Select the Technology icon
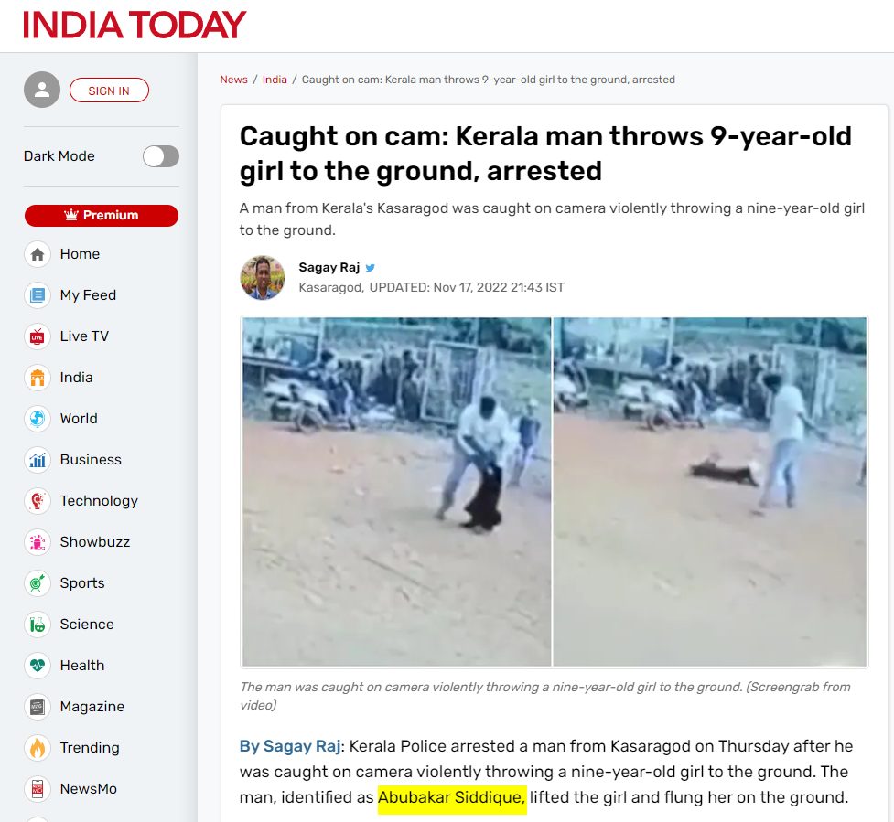 click(x=38, y=501)
